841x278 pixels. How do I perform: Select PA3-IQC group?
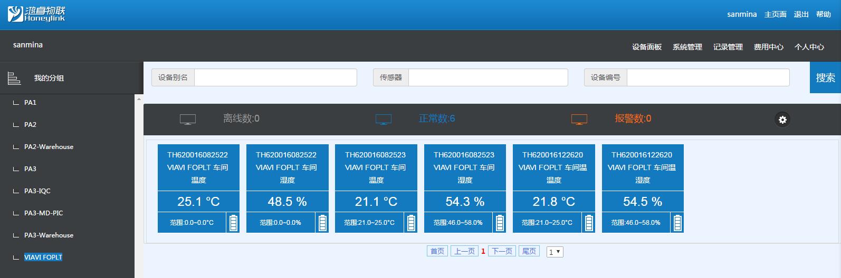37,191
